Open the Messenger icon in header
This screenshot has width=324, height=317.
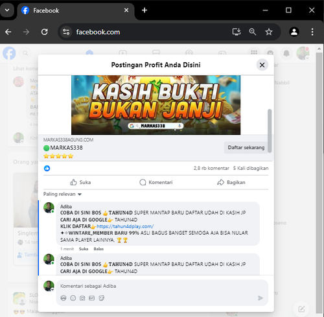pyautogui.click(x=270, y=53)
